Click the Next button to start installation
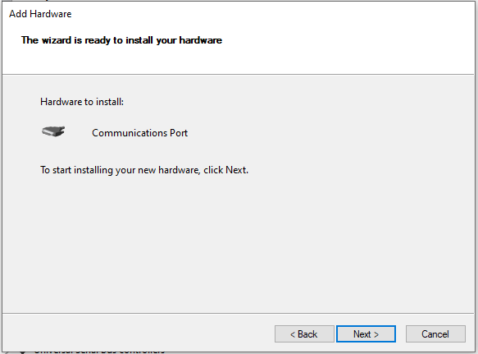Image resolution: width=478 pixels, height=354 pixels. [366, 333]
